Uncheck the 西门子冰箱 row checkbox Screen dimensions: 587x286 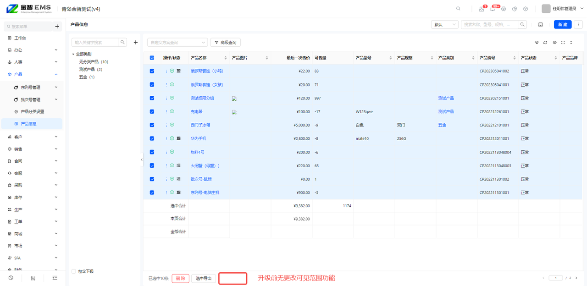pos(152,125)
